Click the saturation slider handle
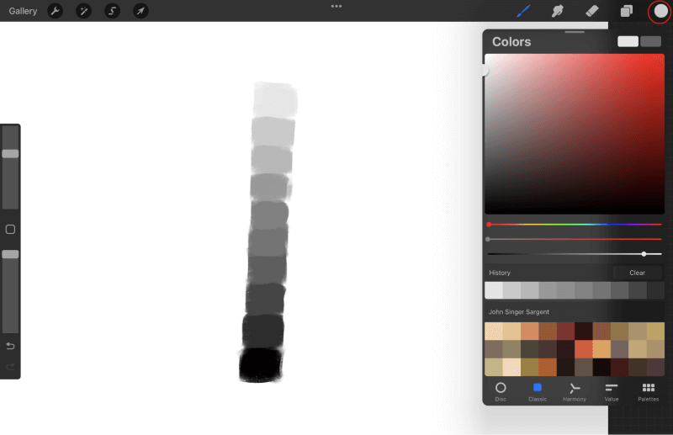 [488, 239]
